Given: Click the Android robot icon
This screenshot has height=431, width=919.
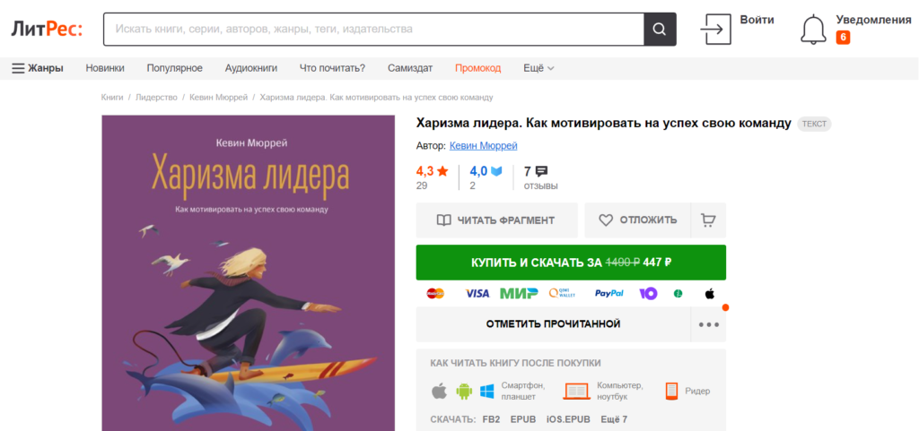Looking at the screenshot, I should point(464,392).
